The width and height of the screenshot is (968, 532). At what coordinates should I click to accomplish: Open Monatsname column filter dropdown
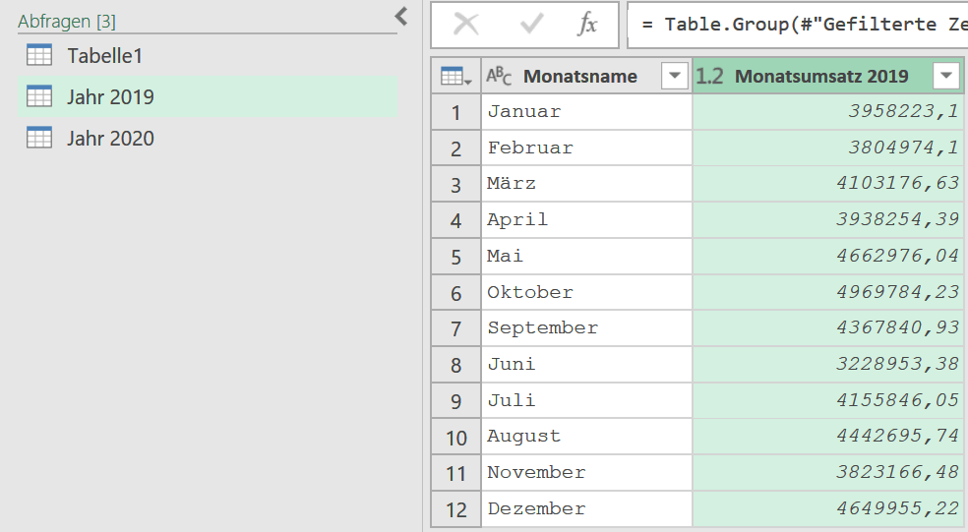point(675,76)
